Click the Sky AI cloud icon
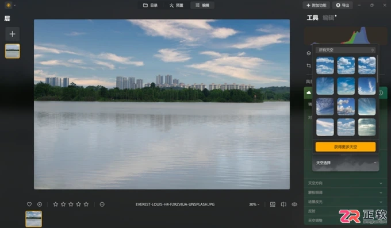391x228 pixels. 309,92
